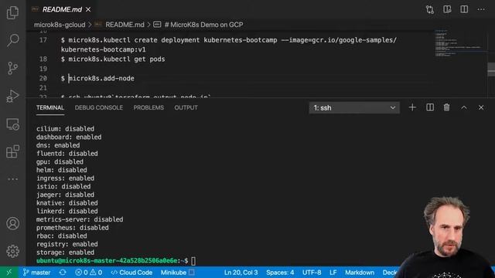Screen dimensions: 495x278
Task: Open the Explorer view in activity bar
Action: point(12,12)
